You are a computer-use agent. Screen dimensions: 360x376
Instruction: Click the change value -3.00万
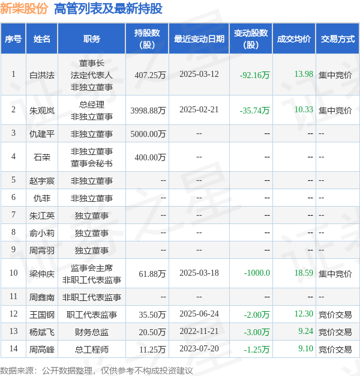[x=257, y=332]
